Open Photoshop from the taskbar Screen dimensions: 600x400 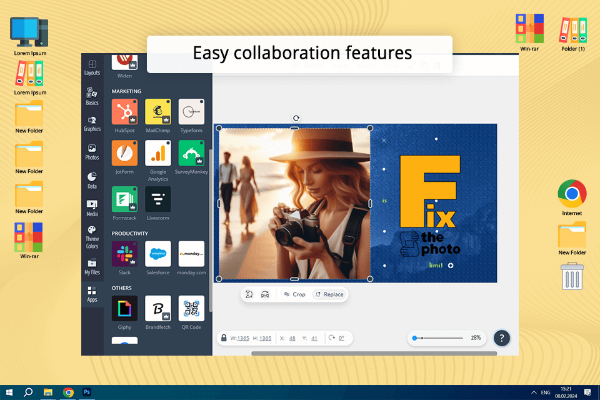coord(87,392)
